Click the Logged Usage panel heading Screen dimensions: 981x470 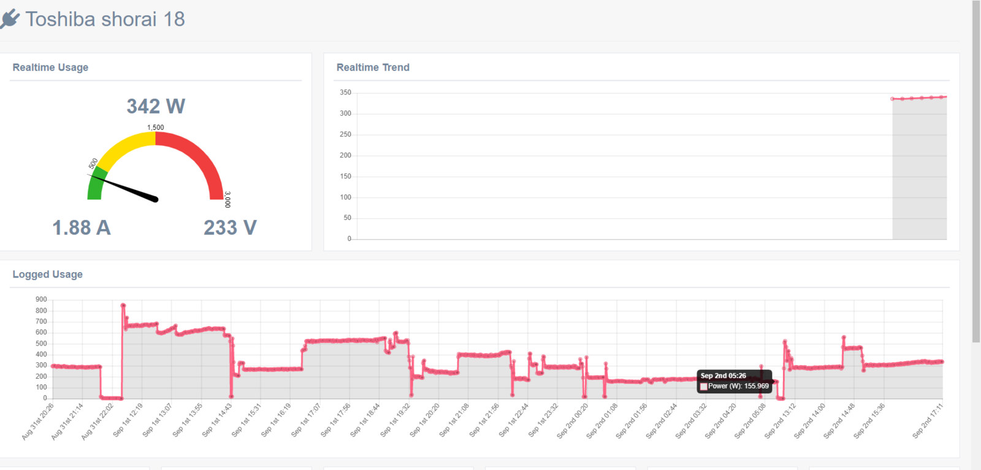47,275
